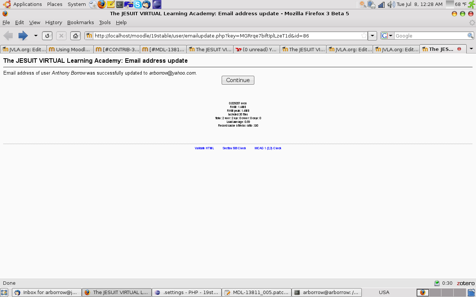Open the Applications menu in top panel

28,4
